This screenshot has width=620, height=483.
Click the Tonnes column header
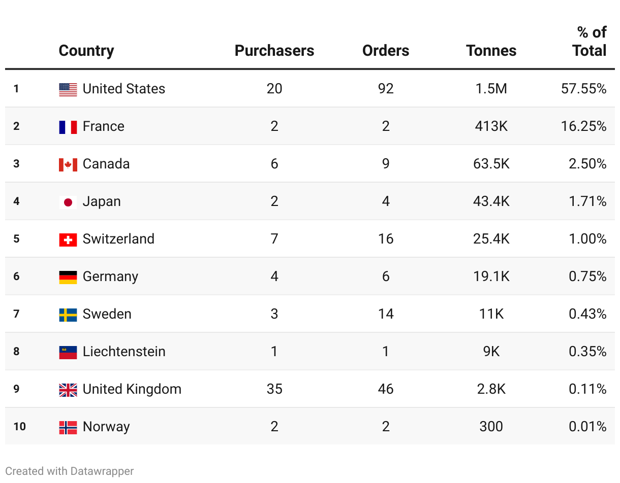click(x=491, y=51)
